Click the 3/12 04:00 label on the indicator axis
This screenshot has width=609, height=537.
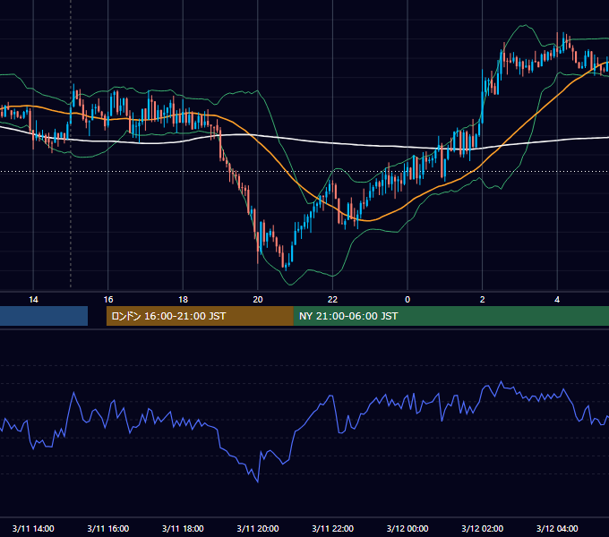pos(557,528)
